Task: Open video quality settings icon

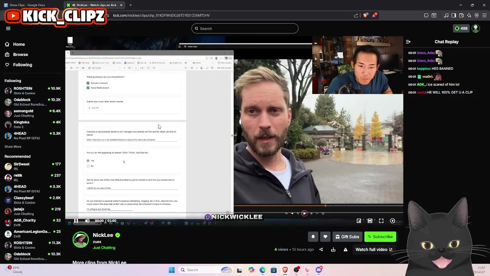Action: point(392,221)
